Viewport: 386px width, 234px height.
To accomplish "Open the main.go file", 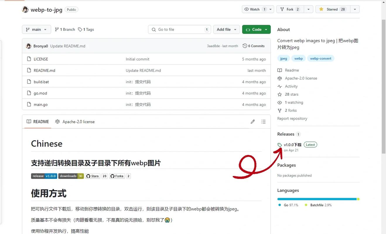I will [x=41, y=104].
